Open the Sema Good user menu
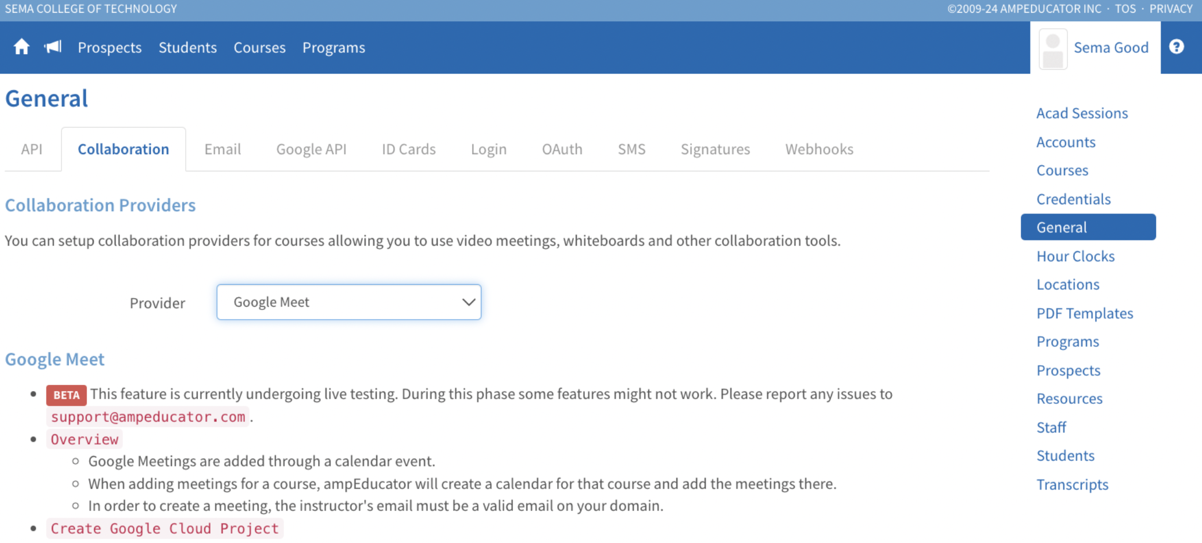 (1111, 48)
